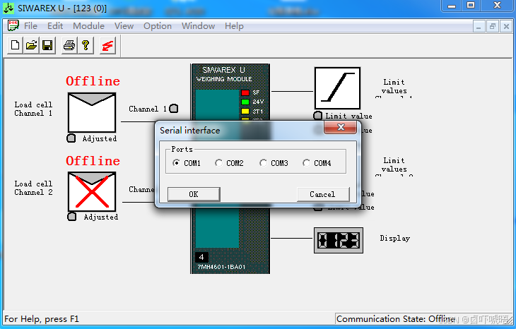Click the slot number 4 on module

point(201,257)
